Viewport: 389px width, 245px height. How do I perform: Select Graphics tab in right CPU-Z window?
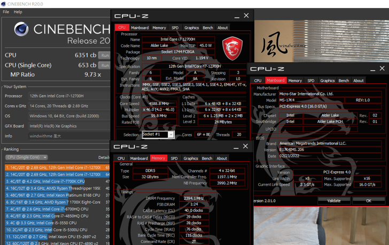tap(328, 81)
